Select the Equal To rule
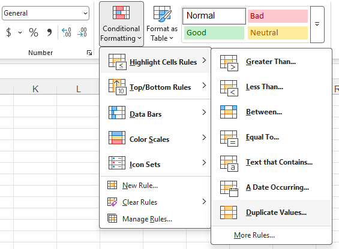The height and width of the screenshot is (249, 339). pos(272,137)
